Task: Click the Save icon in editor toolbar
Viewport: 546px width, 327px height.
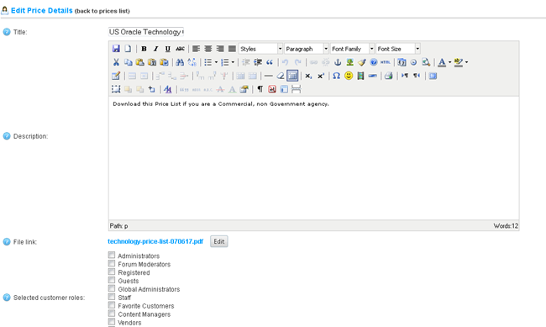Action: click(x=116, y=49)
